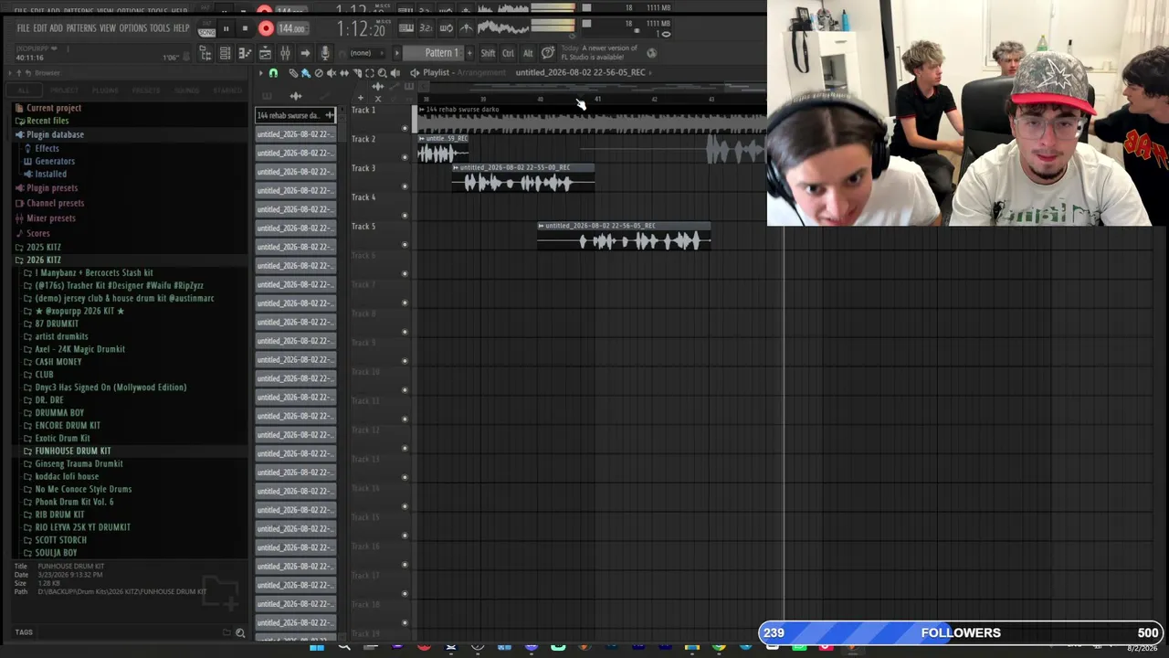Open the ADD menu
Screen dimensions: 1169x658
[x=57, y=28]
